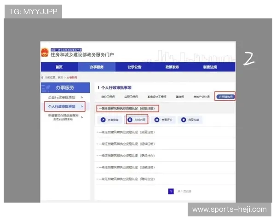Select the 注册建筑师 pill tab

tap(225, 97)
